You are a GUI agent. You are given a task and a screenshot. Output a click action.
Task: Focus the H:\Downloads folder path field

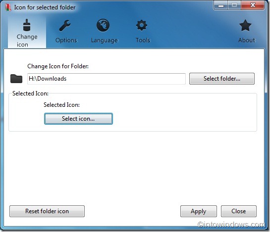click(106, 79)
